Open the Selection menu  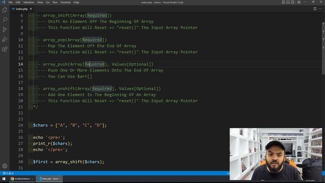coord(28,2)
